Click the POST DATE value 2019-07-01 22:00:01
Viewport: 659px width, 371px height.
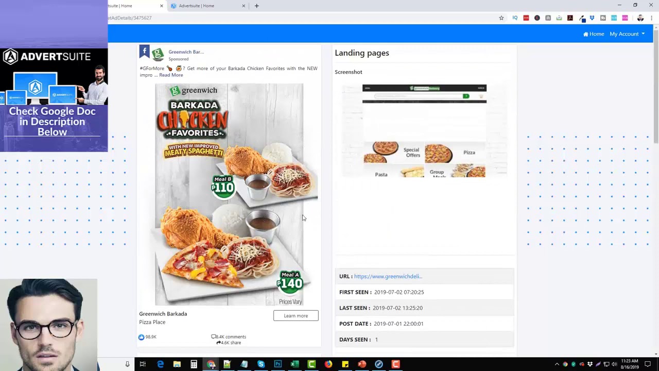(398, 324)
